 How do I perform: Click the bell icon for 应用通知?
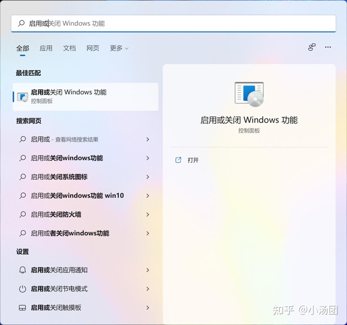point(23,270)
